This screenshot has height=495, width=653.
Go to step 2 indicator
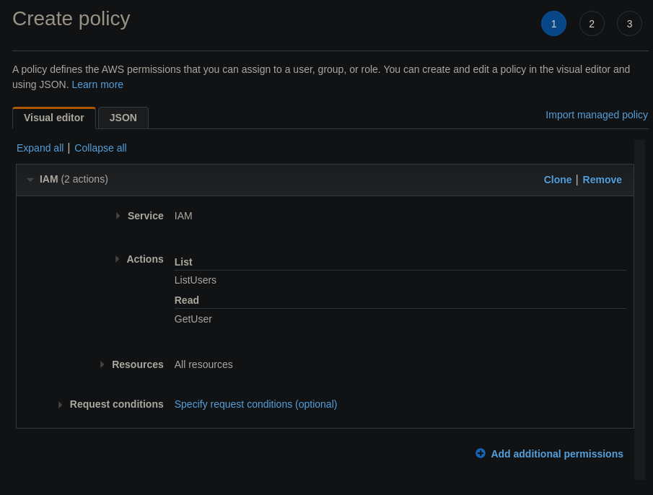click(592, 24)
